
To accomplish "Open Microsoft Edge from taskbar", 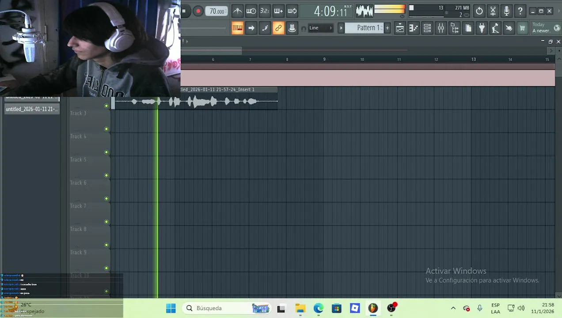I will [x=318, y=308].
